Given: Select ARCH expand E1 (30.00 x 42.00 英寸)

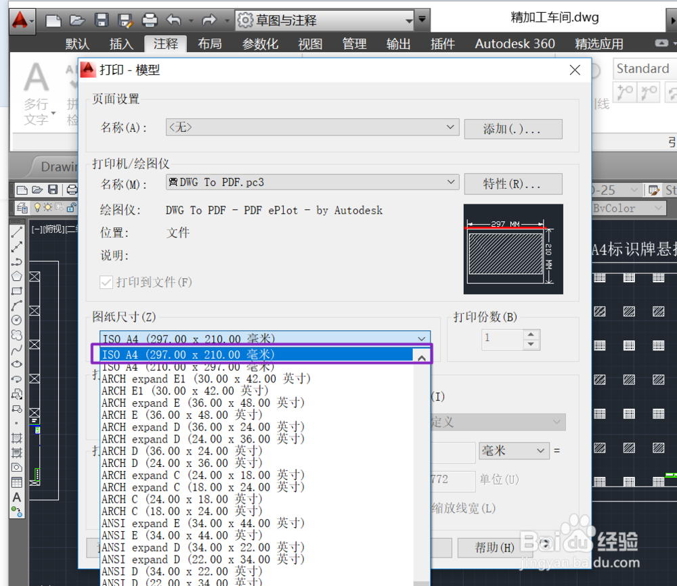Looking at the screenshot, I should click(x=257, y=379).
